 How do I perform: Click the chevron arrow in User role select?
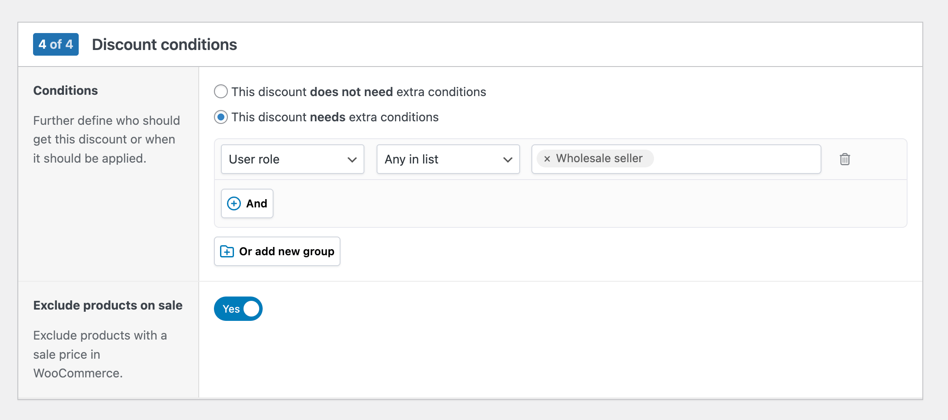tap(352, 160)
